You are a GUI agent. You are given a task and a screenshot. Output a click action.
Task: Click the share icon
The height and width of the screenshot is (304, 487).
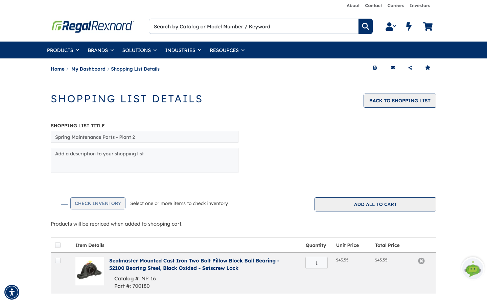[x=410, y=68]
